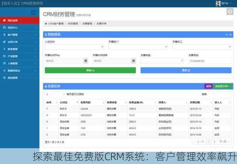Click the magnifier icon in 智能搜索 header
The width and height of the screenshot is (237, 164).
point(46,35)
